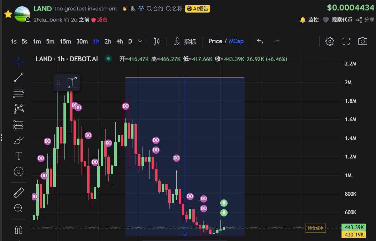Click the LAND · 1h · DEBOT.AI legend title
The image size is (376, 241).
67,59
